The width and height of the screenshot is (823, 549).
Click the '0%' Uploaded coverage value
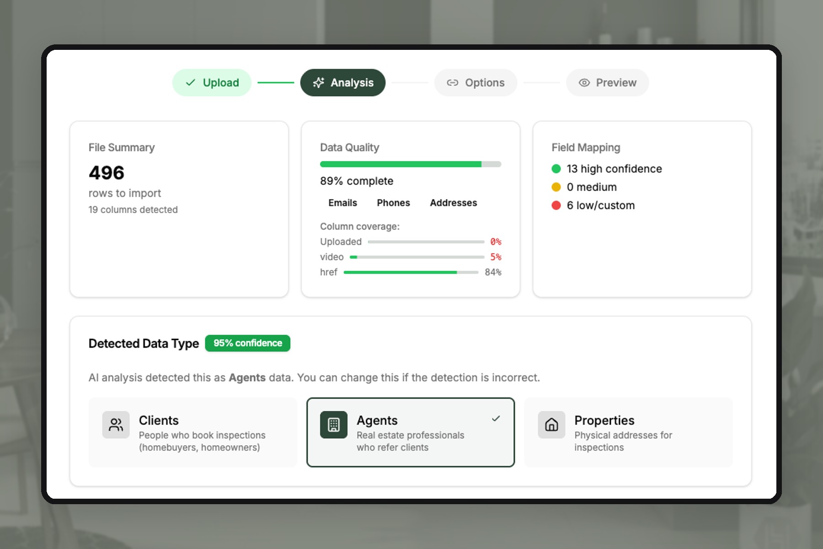[496, 242]
